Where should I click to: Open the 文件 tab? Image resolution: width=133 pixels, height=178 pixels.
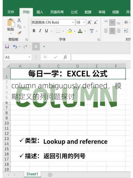pos(11,12)
